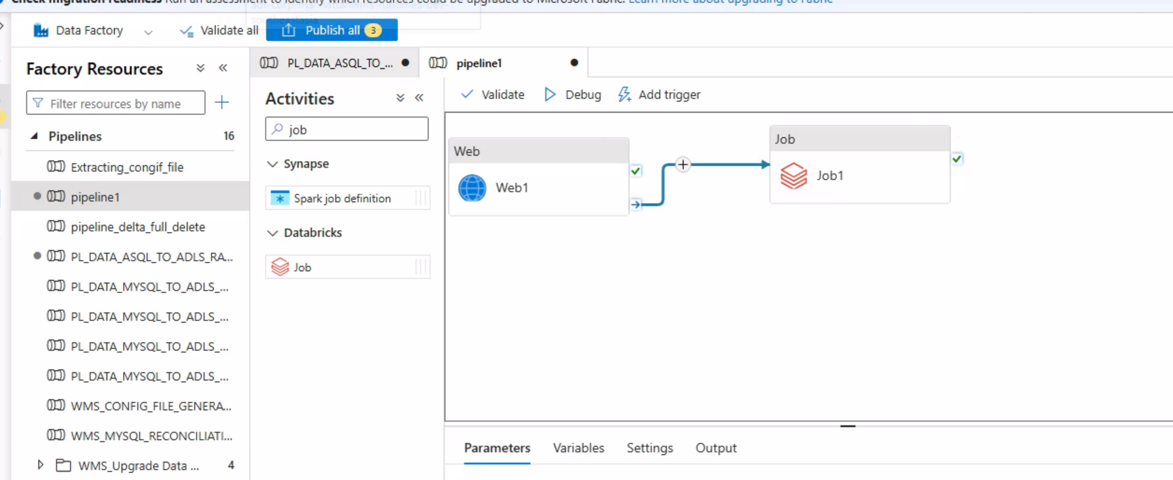This screenshot has width=1173, height=480.
Task: Publish all pending changes
Action: [x=332, y=30]
